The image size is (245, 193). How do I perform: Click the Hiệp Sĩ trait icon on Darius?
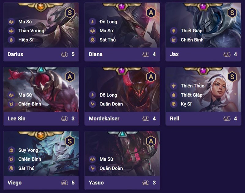(x=11, y=40)
